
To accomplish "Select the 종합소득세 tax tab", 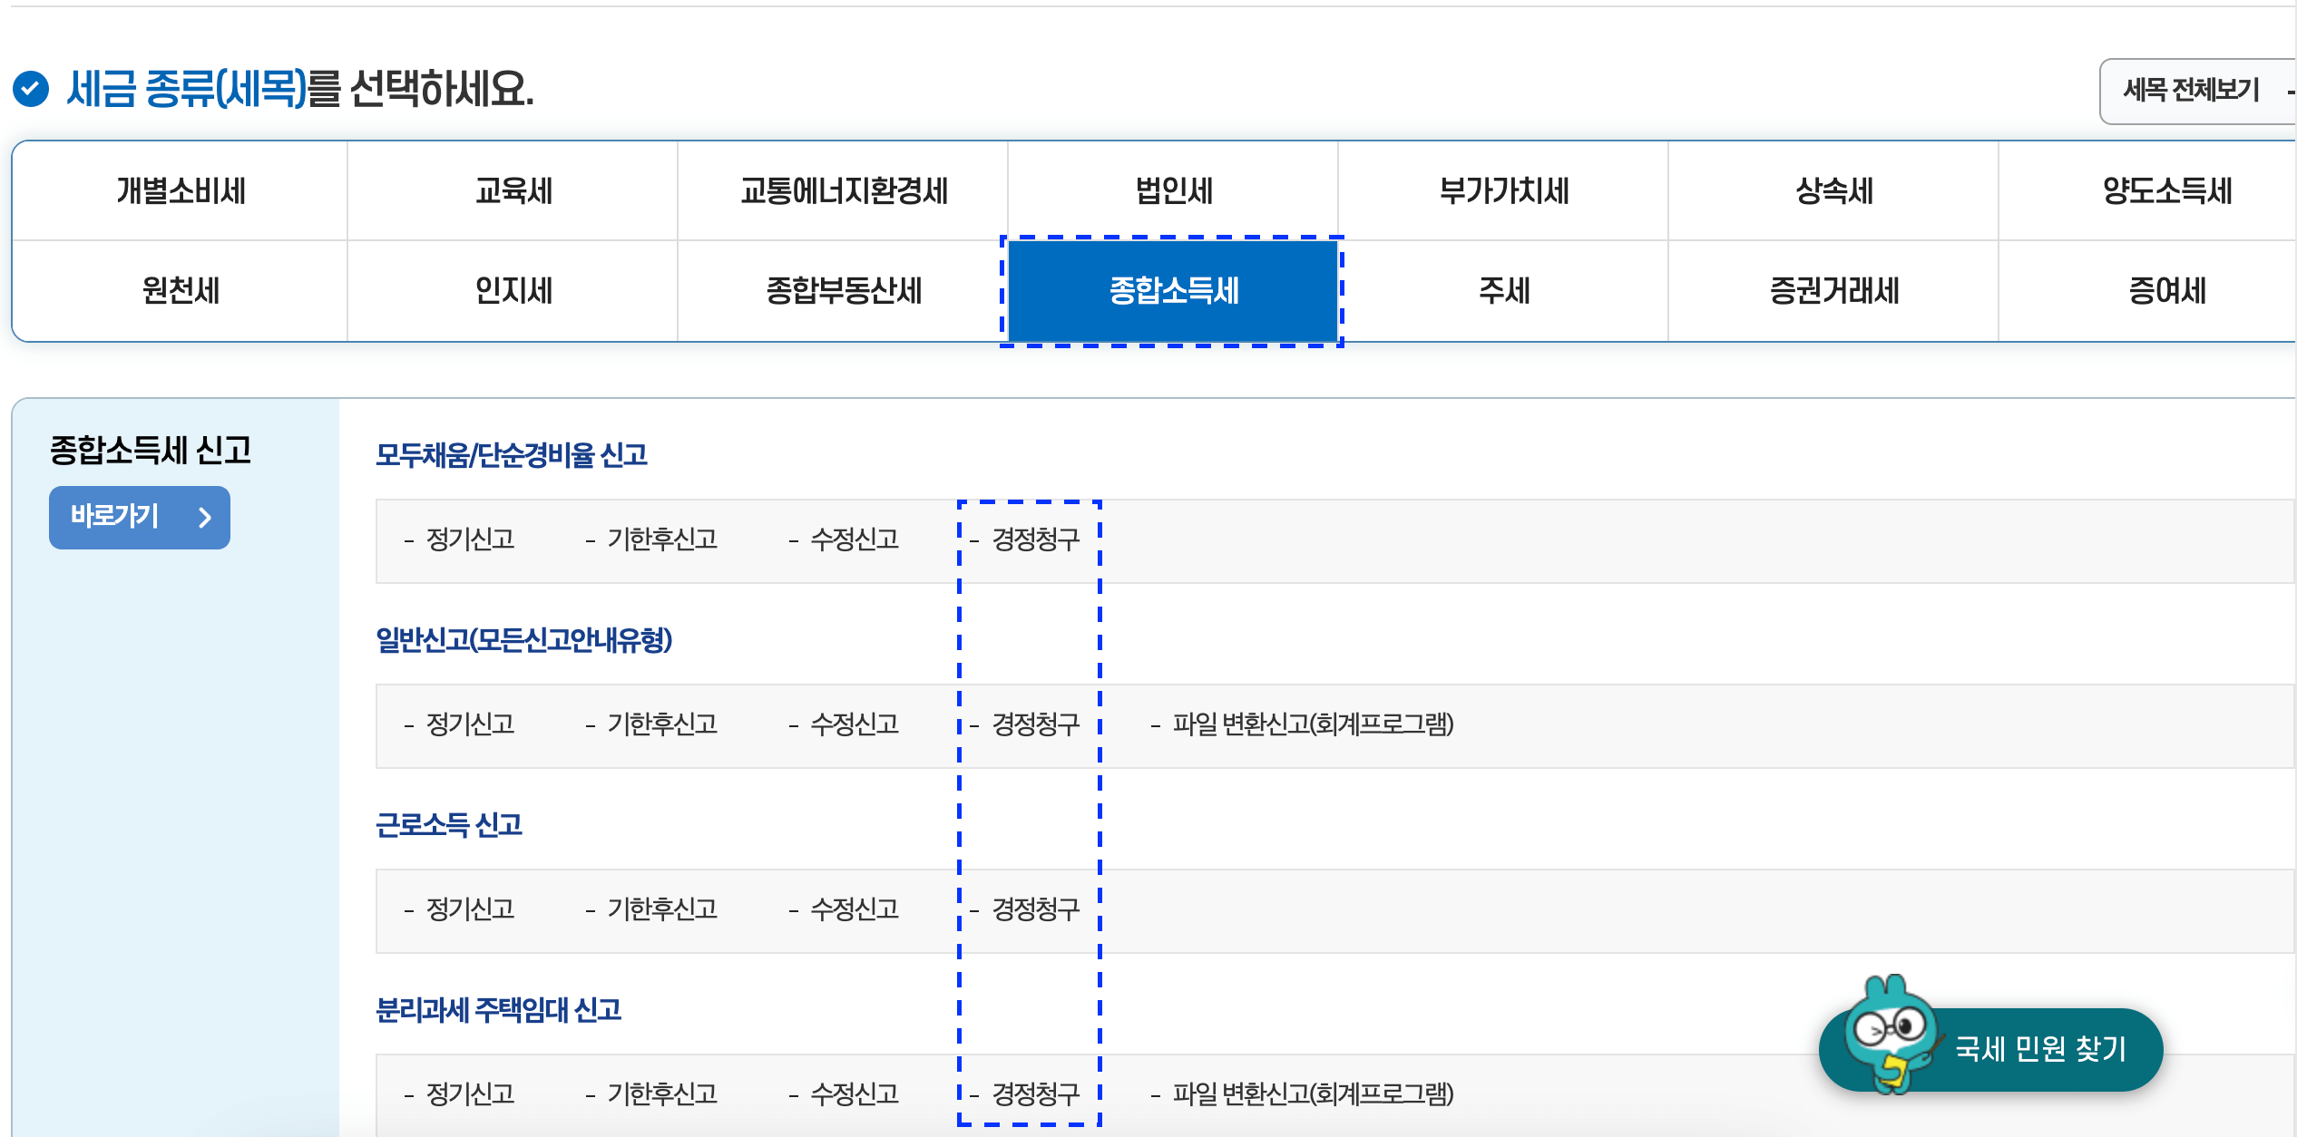I will 1173,291.
